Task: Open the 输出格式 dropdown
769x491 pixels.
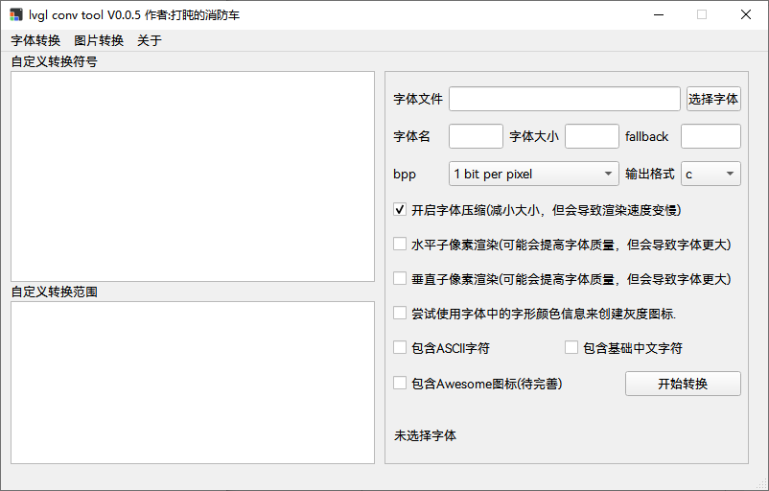Action: coord(711,174)
